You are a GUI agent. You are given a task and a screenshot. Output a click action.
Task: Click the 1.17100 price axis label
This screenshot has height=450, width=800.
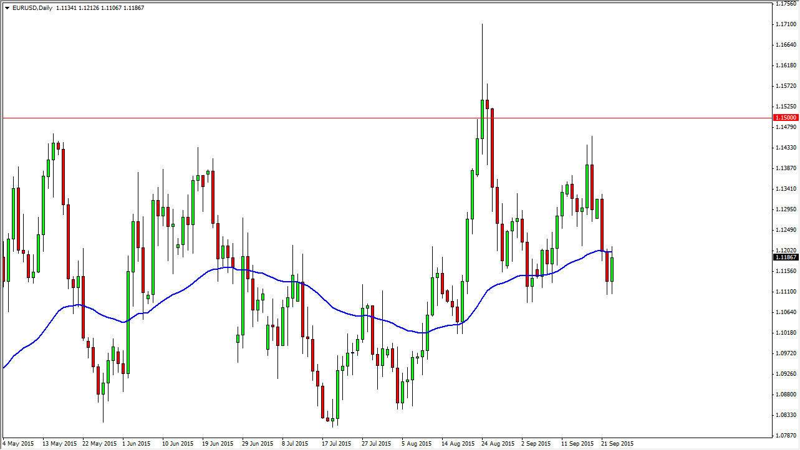[786, 24]
